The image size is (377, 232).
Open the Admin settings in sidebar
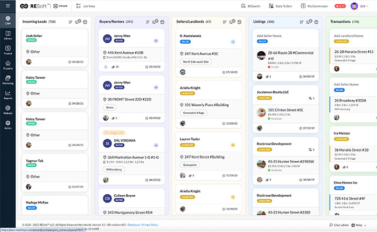coord(8,125)
